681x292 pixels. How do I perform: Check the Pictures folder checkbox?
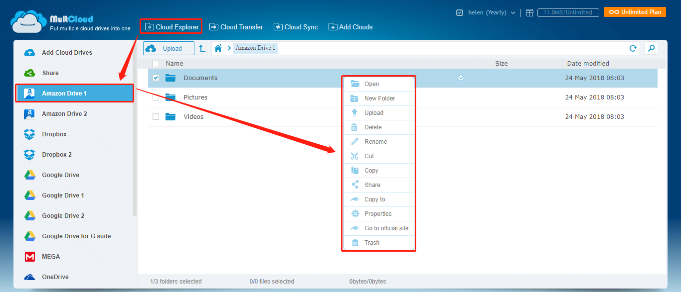pos(156,97)
